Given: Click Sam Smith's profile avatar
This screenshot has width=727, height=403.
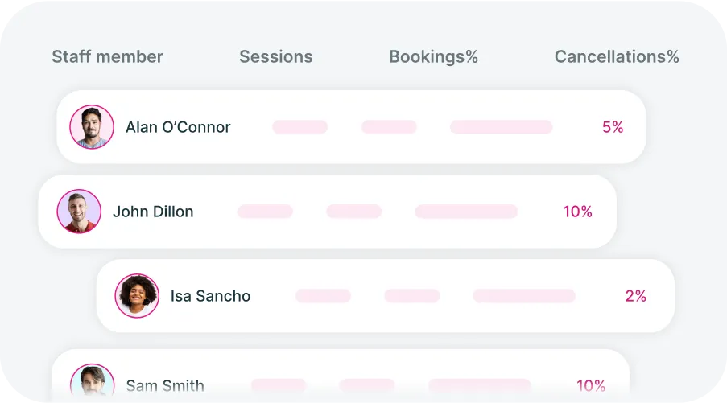Looking at the screenshot, I should click(x=93, y=380).
